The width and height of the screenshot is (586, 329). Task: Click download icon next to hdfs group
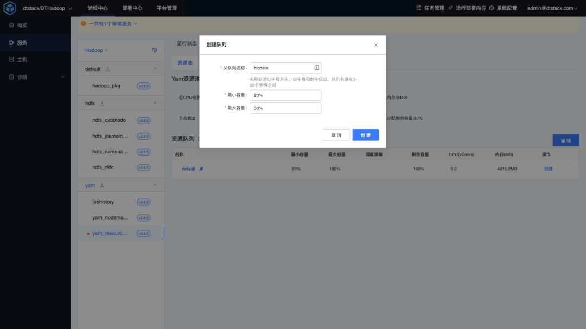click(102, 103)
